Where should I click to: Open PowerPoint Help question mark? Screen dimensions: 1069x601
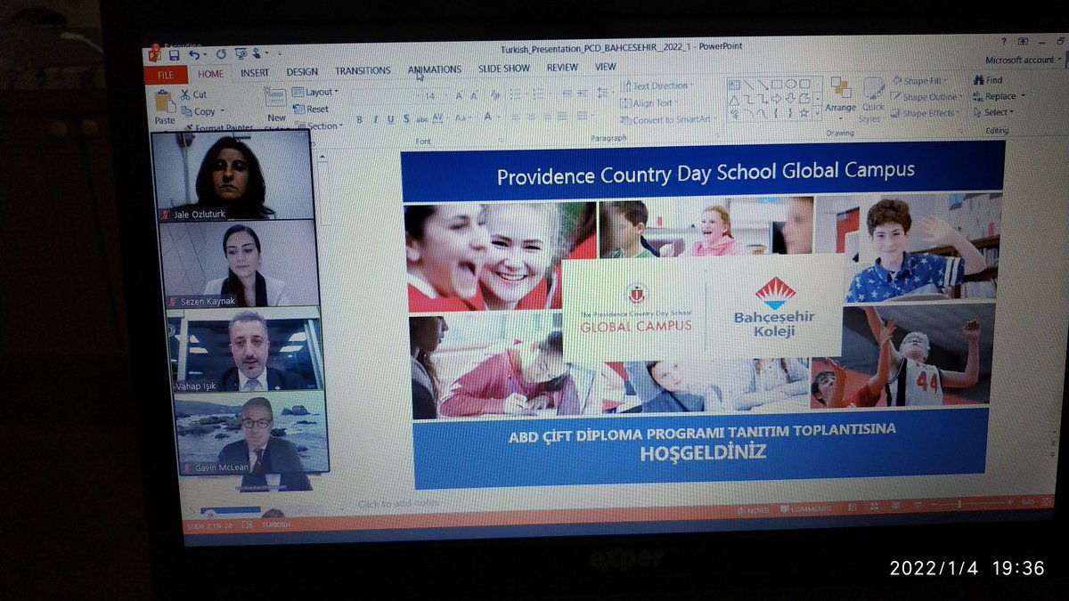1004,41
